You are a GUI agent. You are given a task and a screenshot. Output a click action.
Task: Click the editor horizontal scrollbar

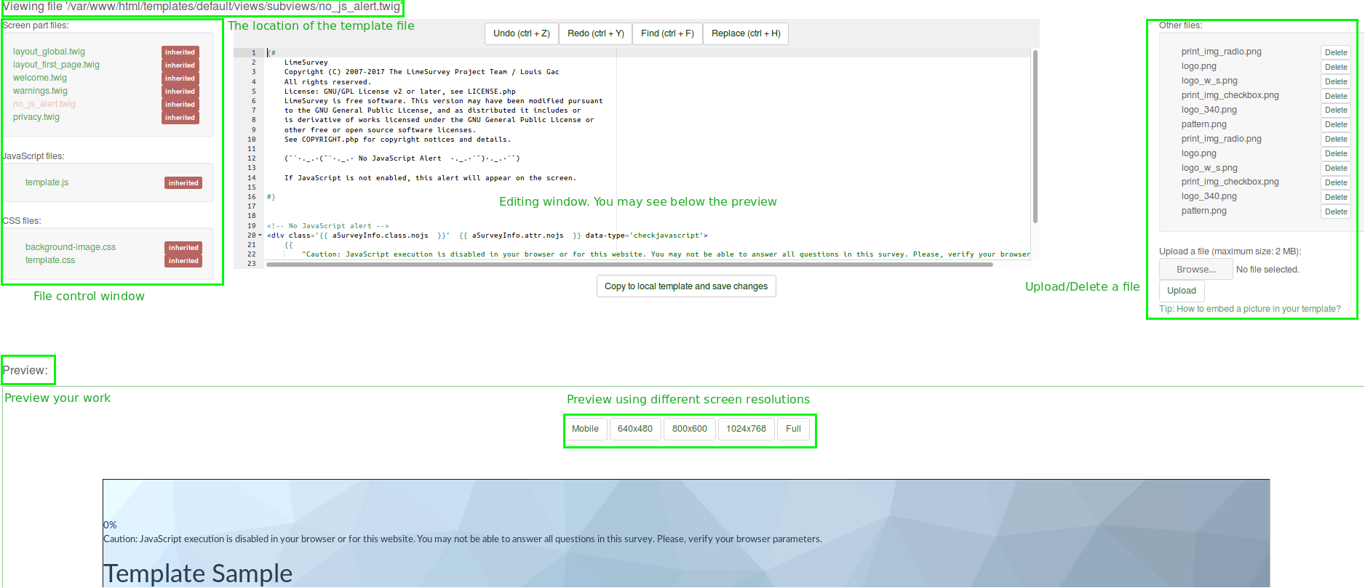[x=629, y=265]
